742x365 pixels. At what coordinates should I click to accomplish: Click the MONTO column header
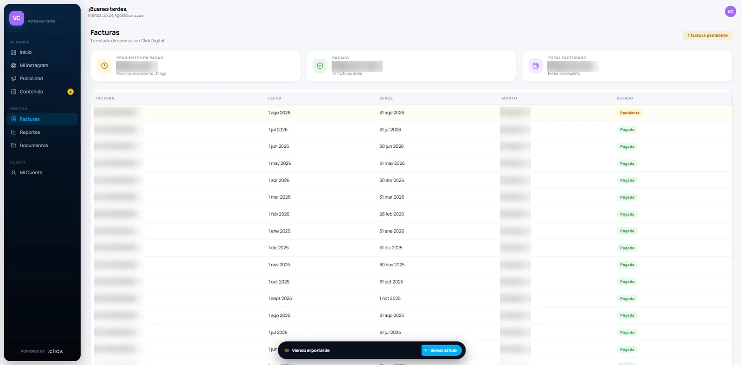pyautogui.click(x=509, y=98)
